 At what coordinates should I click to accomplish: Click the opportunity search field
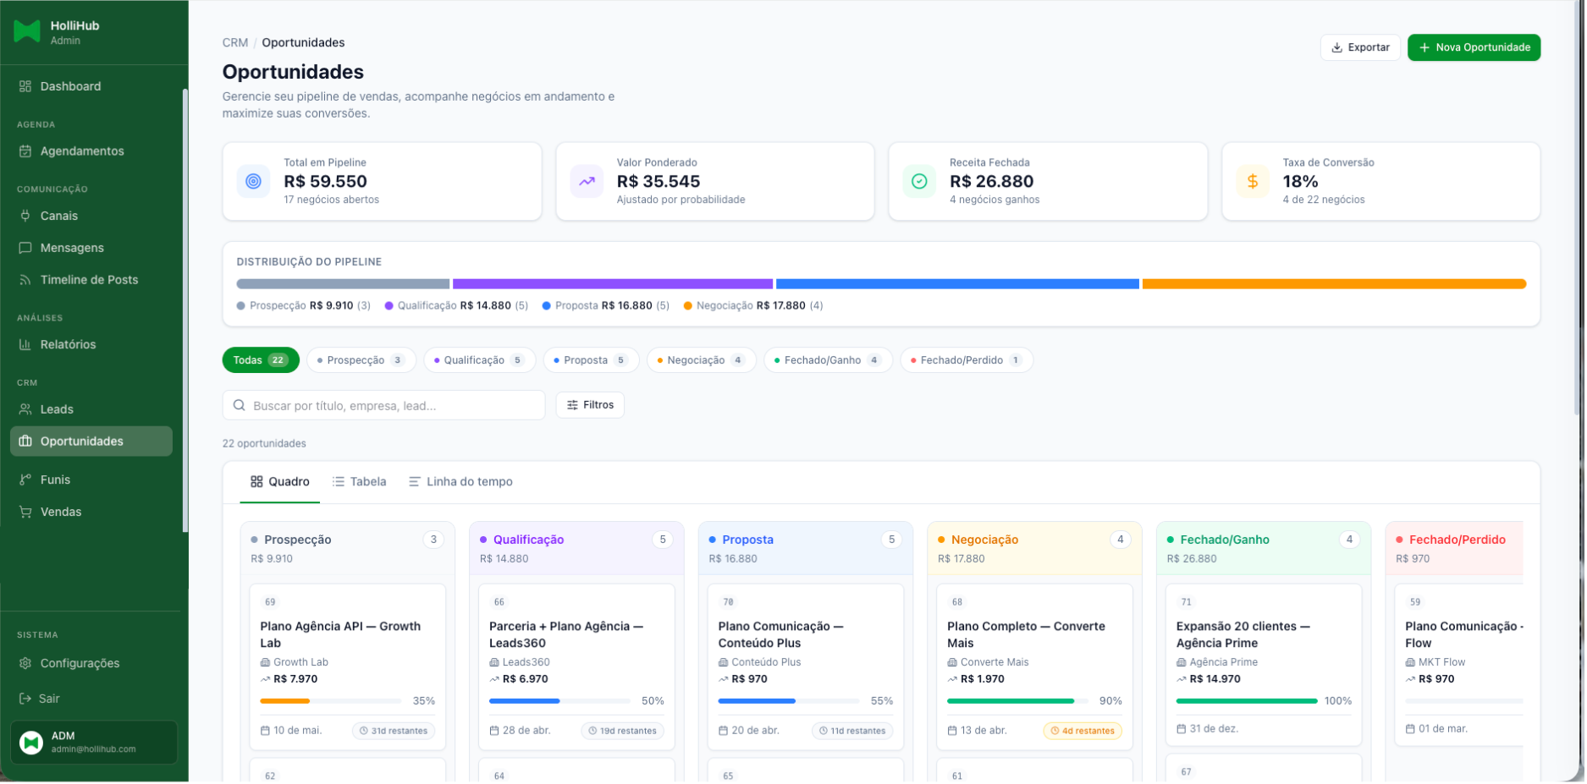383,405
